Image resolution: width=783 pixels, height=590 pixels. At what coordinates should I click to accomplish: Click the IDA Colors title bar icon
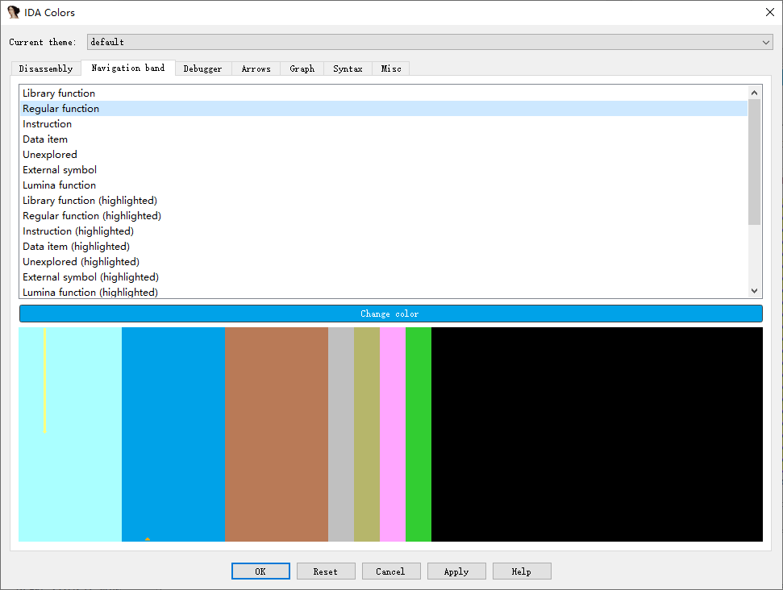(x=14, y=12)
